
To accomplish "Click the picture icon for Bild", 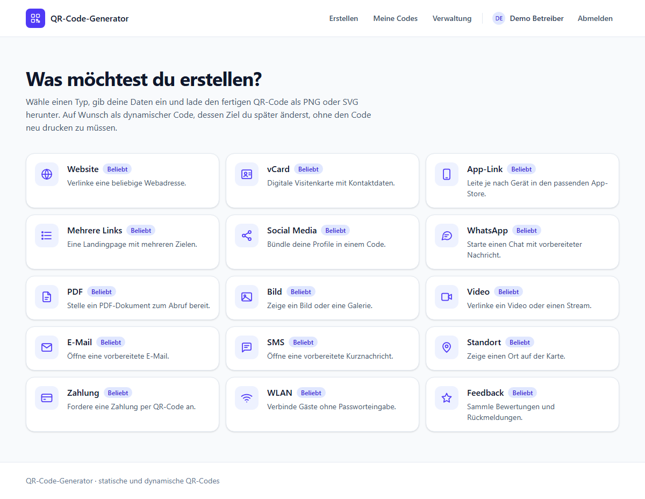I will [x=247, y=297].
